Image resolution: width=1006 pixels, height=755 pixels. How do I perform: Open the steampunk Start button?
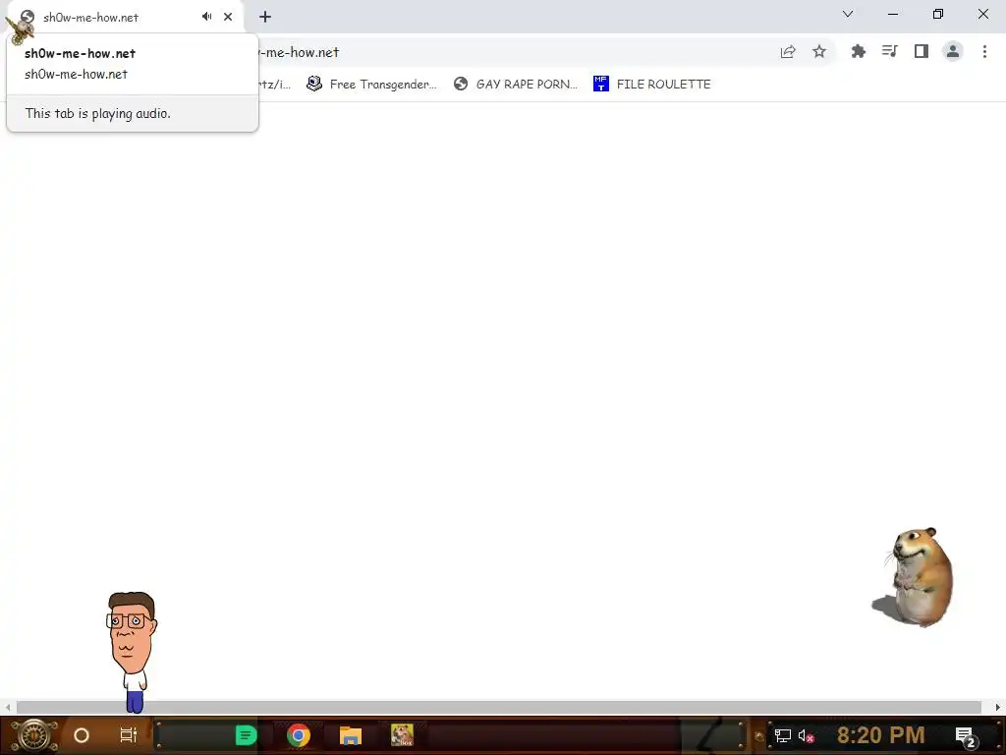[x=34, y=735]
